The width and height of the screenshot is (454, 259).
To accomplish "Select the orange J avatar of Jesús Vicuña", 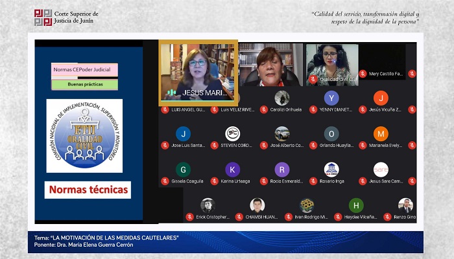I will pos(381,98).
